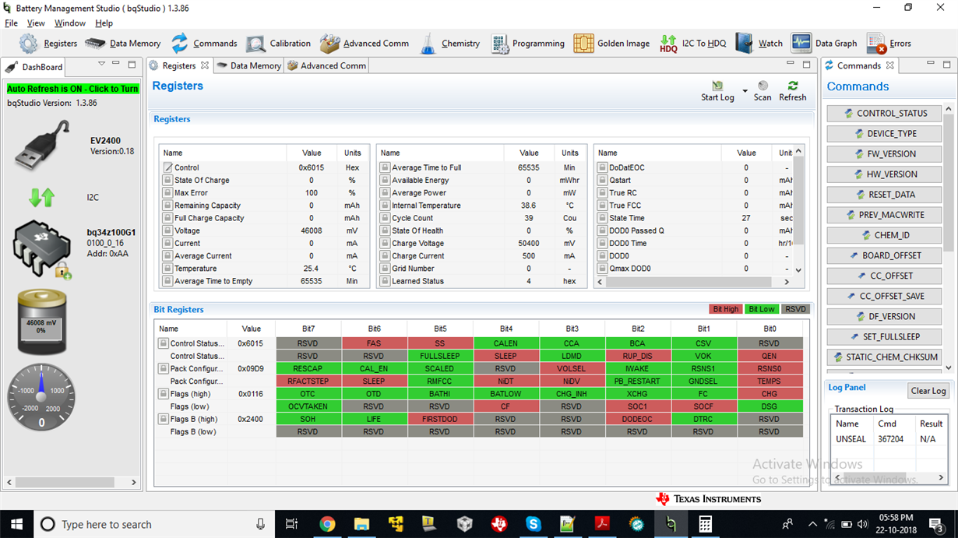Open the DashBoard view menu arrow
958x538 pixels.
[x=101, y=64]
